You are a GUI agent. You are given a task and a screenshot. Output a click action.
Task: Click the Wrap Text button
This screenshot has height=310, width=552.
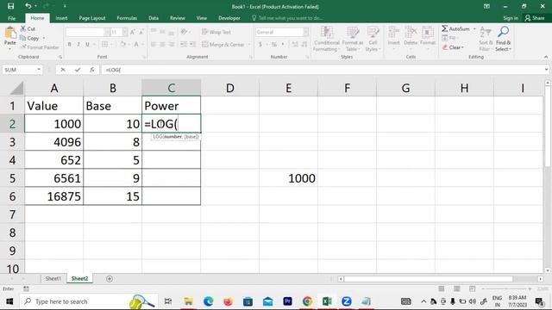[x=216, y=32]
